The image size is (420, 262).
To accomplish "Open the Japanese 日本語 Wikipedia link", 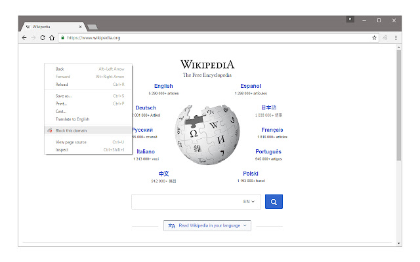I will pyautogui.click(x=268, y=107).
